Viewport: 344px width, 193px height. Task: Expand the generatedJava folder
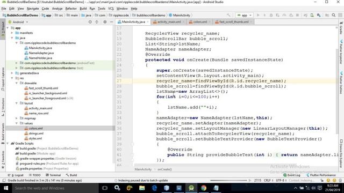click(x=12, y=73)
